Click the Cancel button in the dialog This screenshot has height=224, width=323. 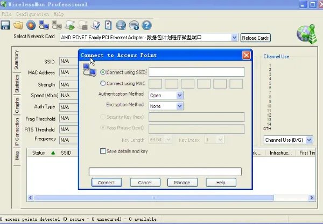(x=145, y=183)
